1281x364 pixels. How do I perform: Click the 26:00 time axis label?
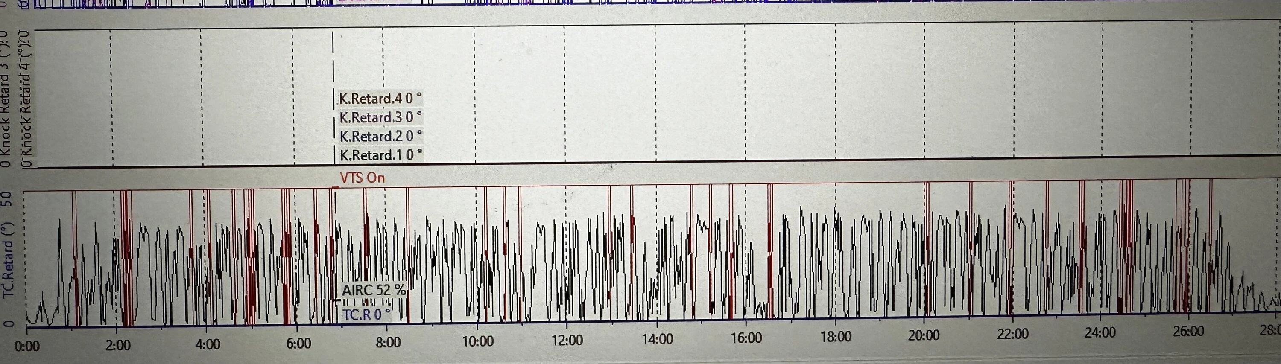tap(1188, 332)
